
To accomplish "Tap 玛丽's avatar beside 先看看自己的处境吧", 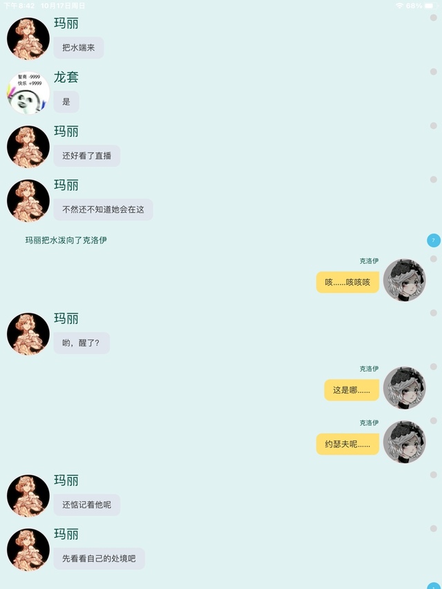I will (x=28, y=550).
